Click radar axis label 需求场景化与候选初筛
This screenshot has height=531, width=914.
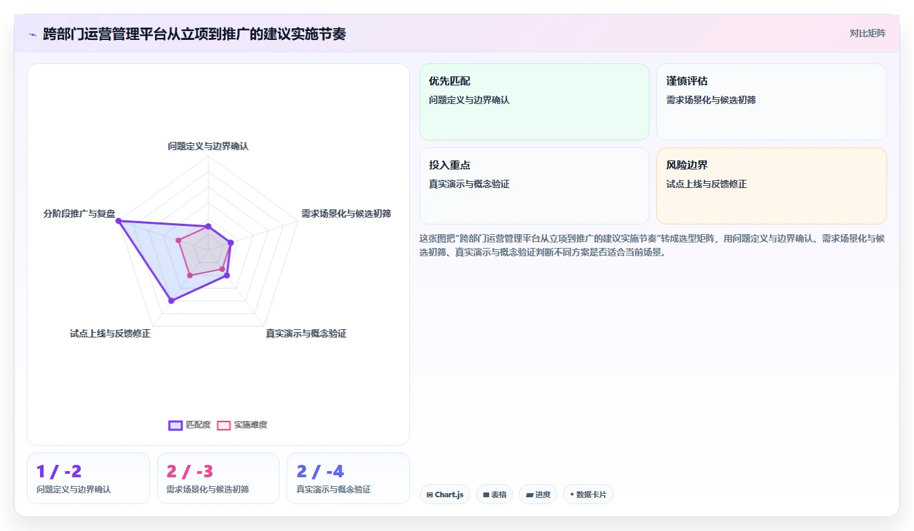pos(346,214)
